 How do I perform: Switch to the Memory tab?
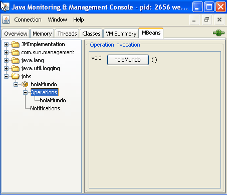[42, 34]
